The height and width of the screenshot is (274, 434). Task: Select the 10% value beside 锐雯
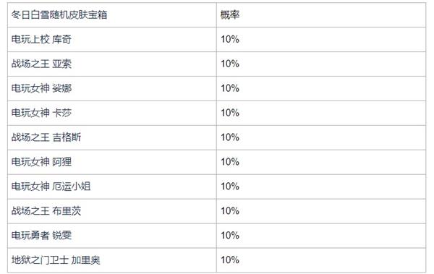click(230, 236)
